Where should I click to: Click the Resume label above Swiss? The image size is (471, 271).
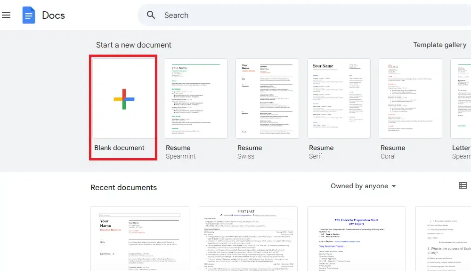(250, 148)
